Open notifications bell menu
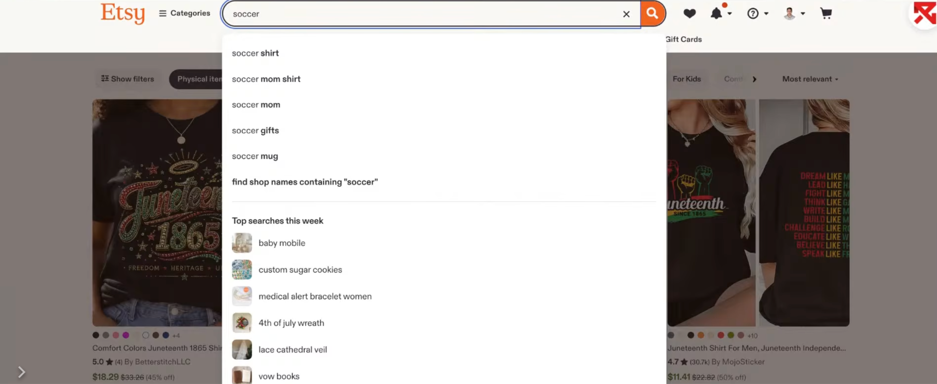This screenshot has height=384, width=937. pos(721,13)
